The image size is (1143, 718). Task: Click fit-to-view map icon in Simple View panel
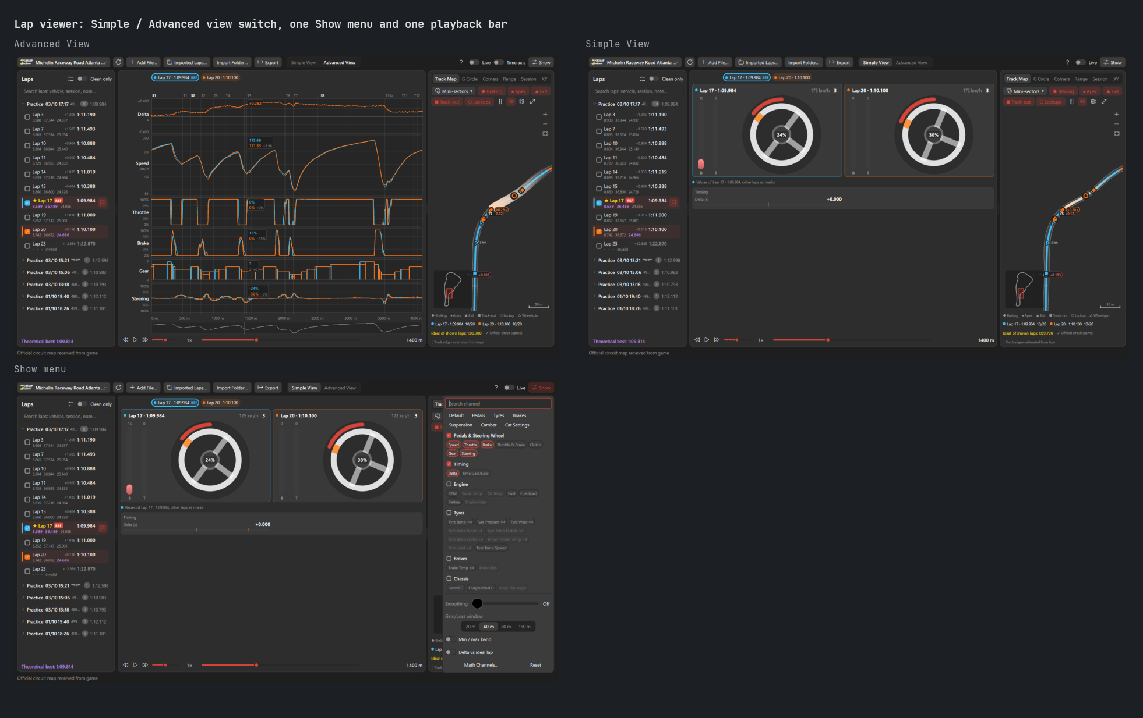[1117, 134]
